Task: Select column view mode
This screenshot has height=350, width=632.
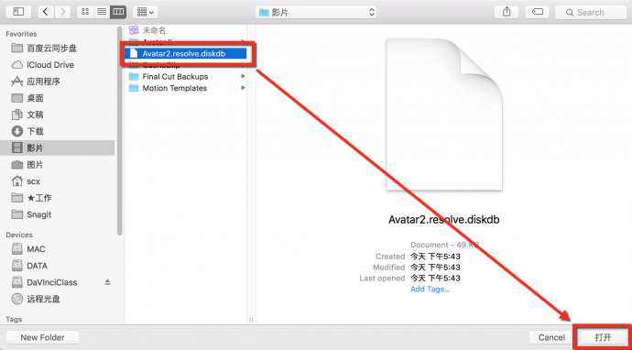Action: (x=118, y=12)
